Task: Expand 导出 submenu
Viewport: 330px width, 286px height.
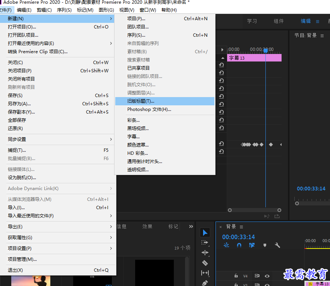Action: [111, 227]
